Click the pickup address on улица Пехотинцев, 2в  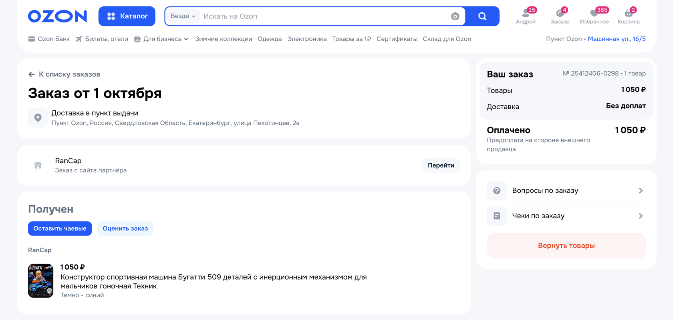(175, 123)
